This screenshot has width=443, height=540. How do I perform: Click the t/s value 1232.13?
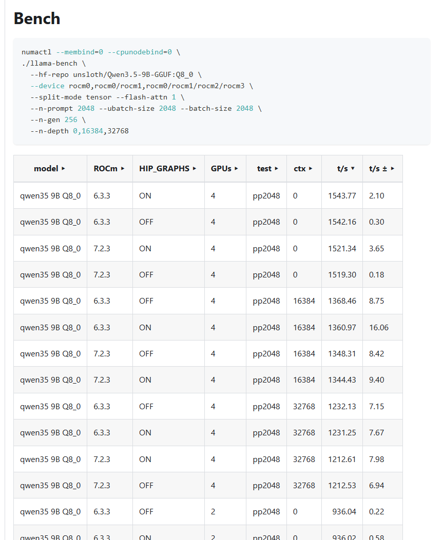(x=342, y=406)
